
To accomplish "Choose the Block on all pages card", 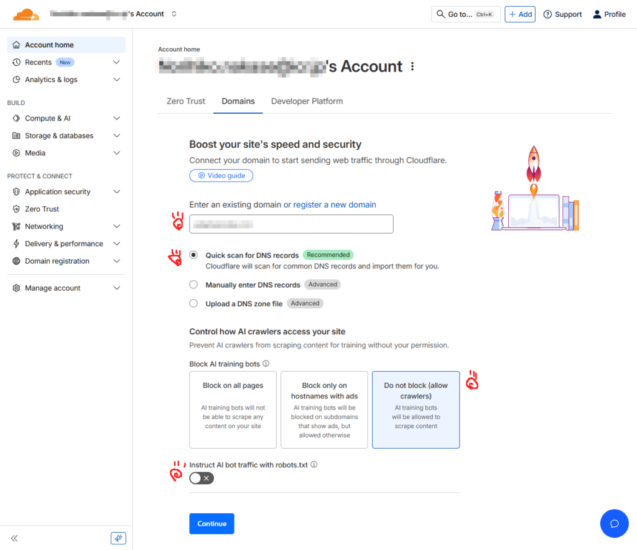I will (233, 410).
